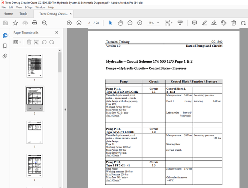This screenshot has width=248, height=188.
Task: Go to the next page arrow
Action: pos(79,23)
